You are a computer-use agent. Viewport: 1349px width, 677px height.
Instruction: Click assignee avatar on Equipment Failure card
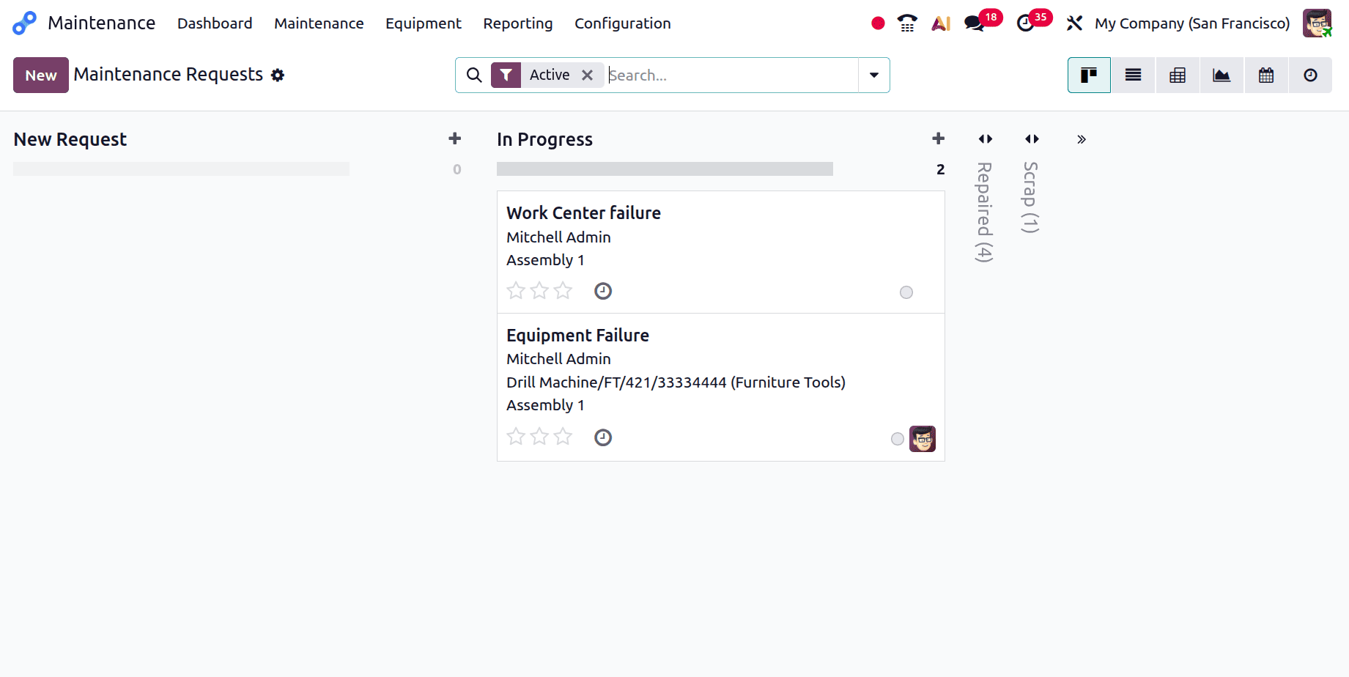tap(923, 439)
